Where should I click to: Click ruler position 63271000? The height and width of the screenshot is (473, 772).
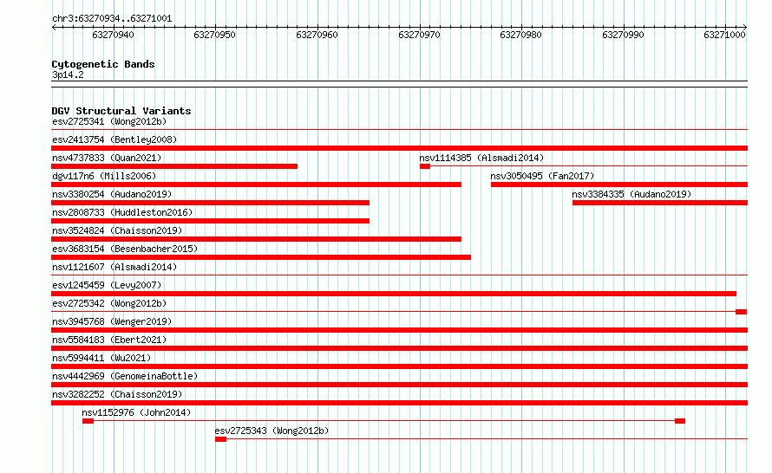(725, 35)
